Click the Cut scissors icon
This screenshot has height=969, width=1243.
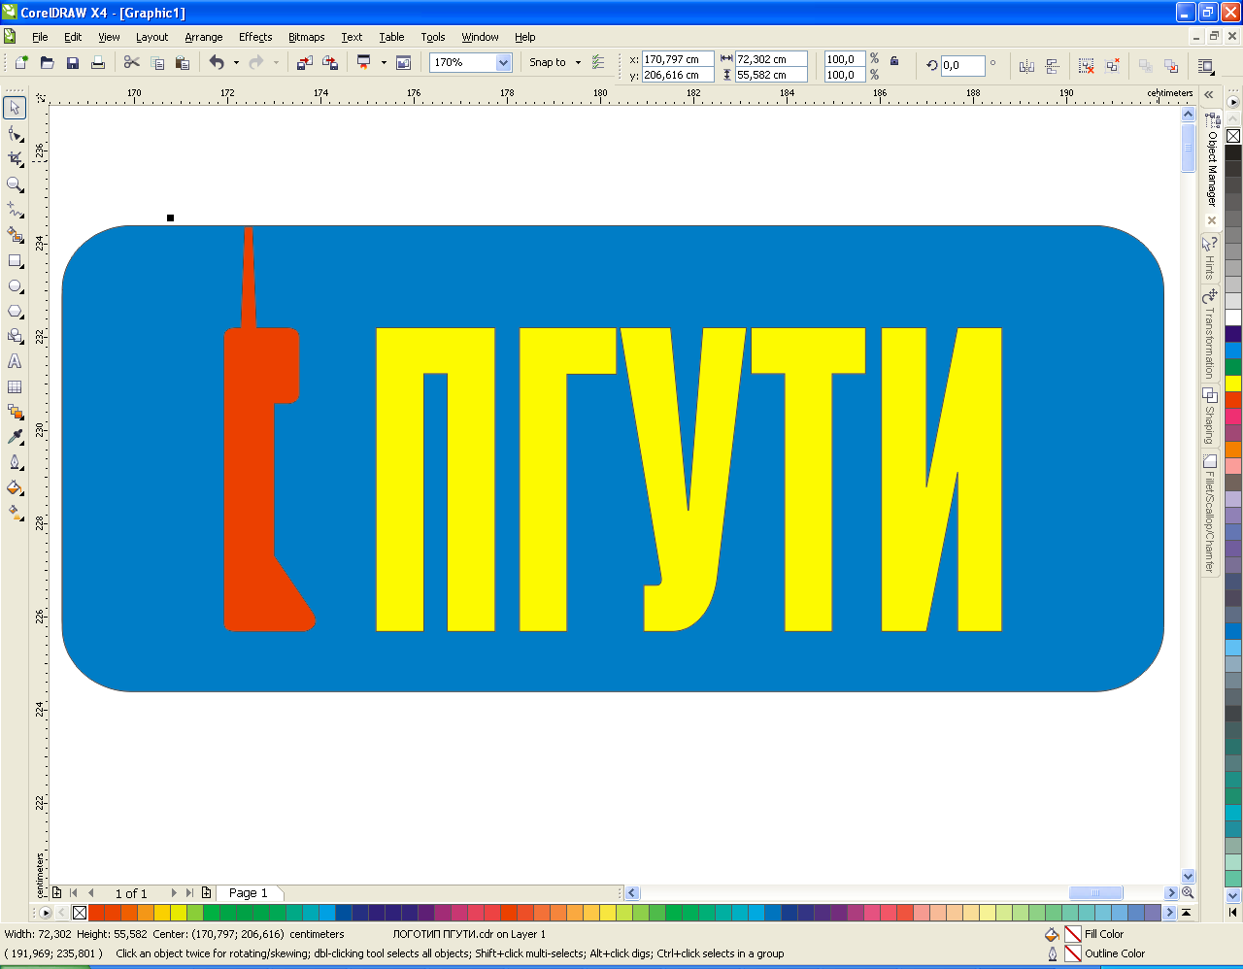point(132,63)
